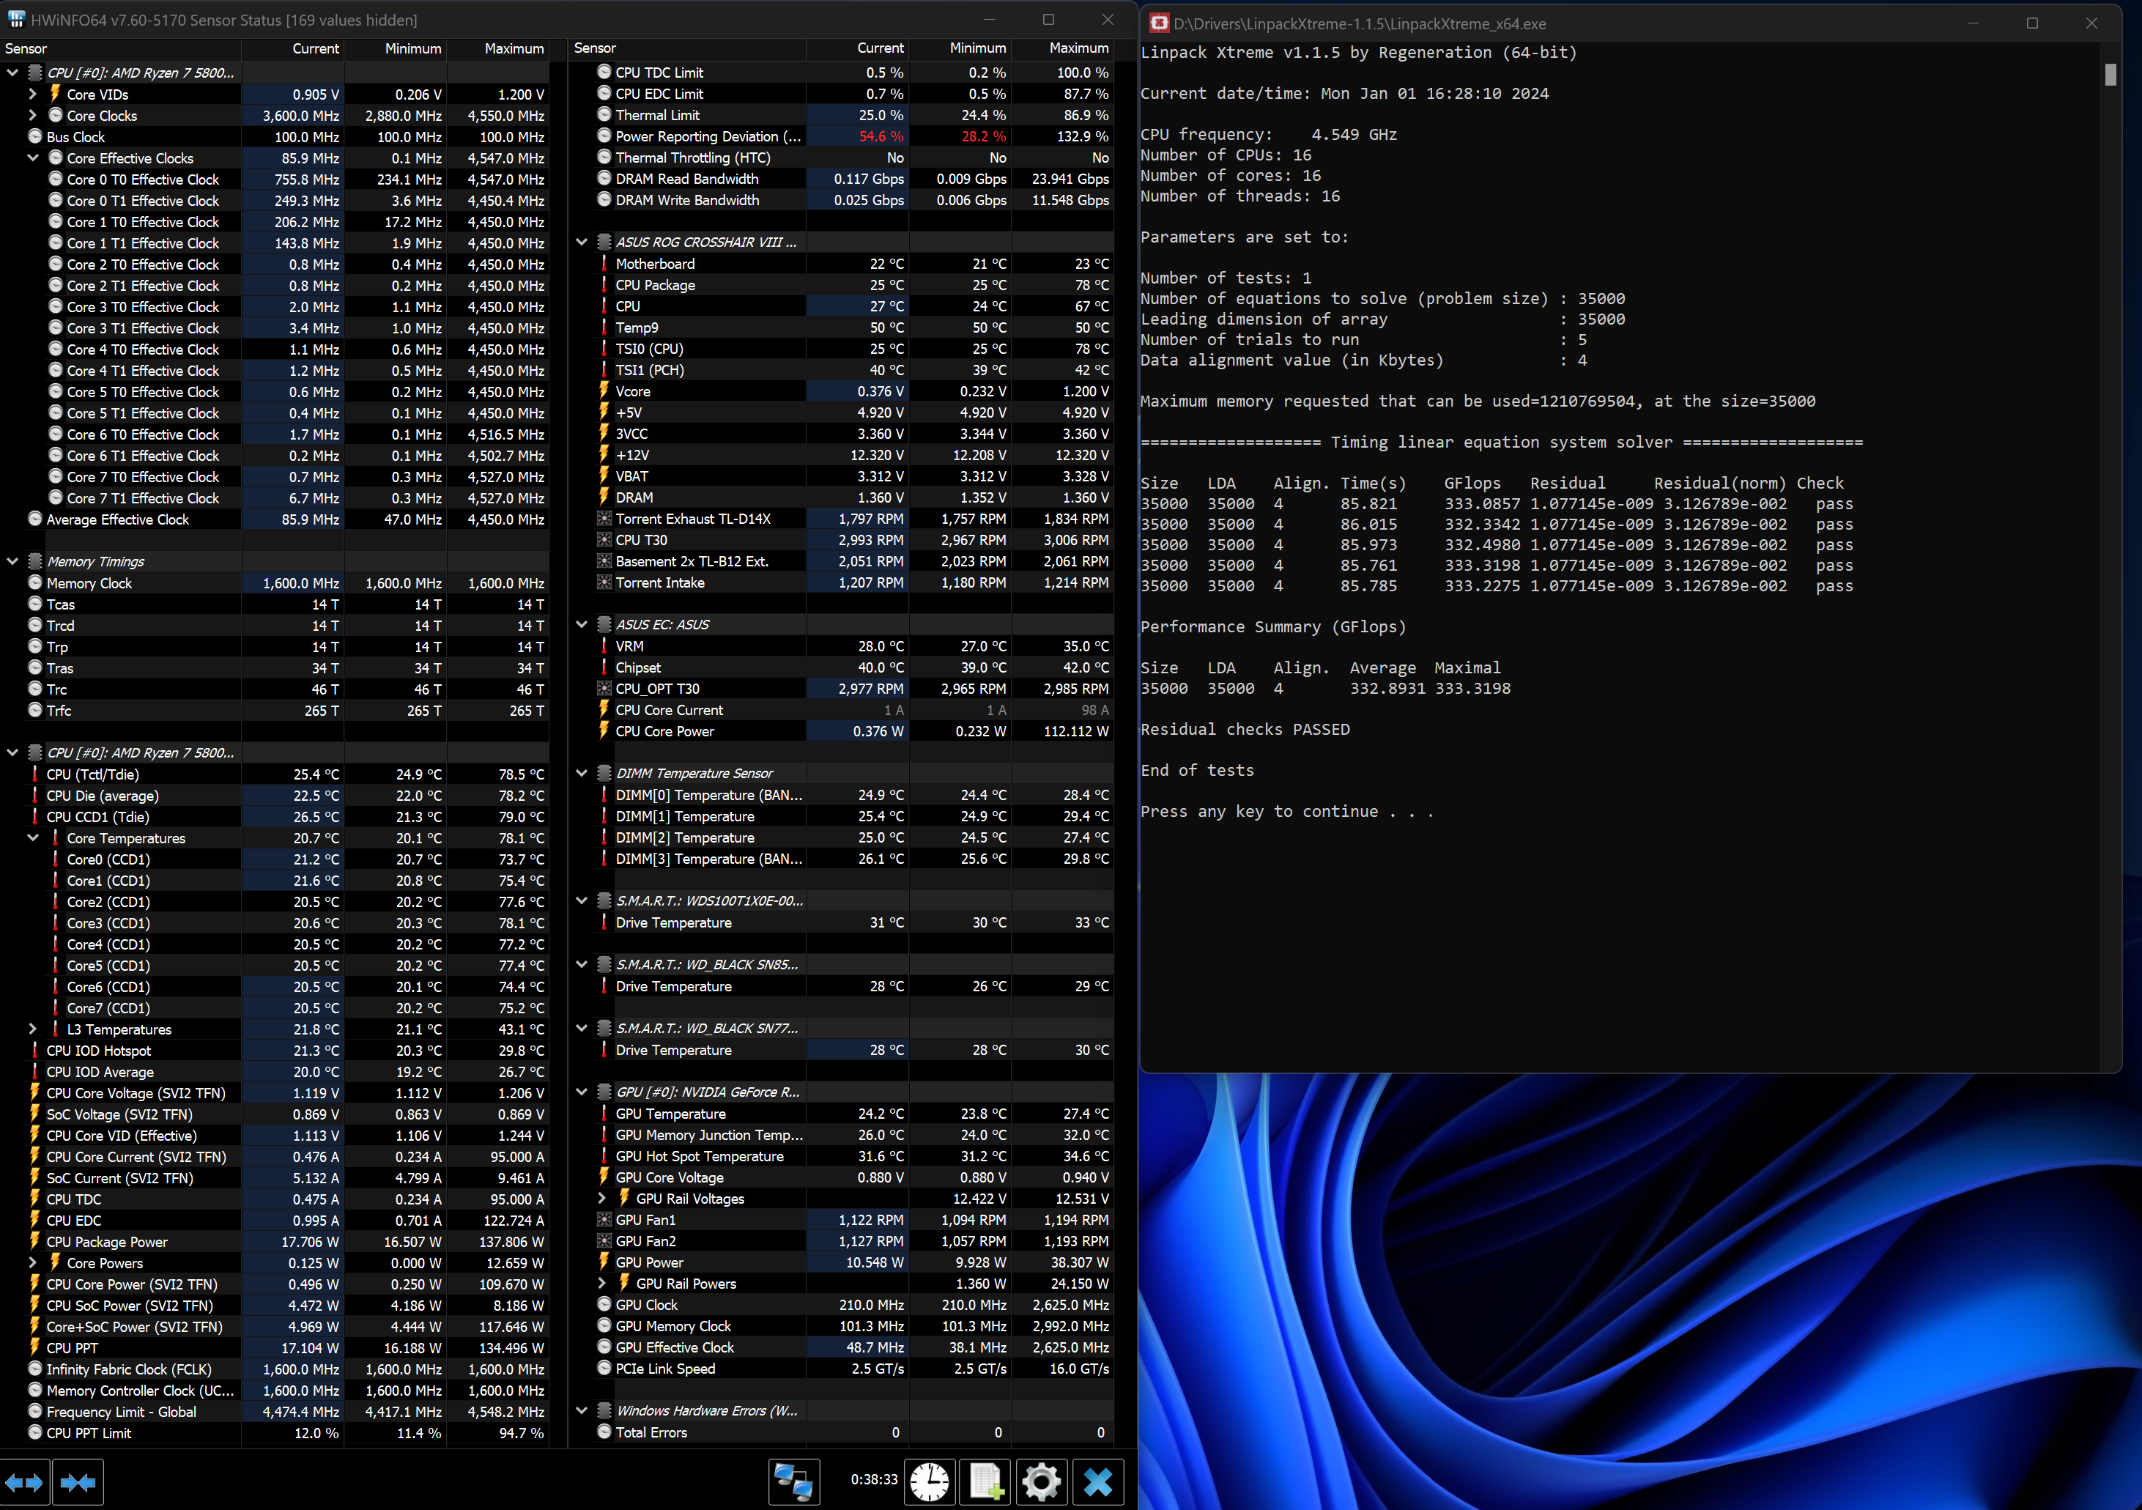Expand the Core Clocks row

tap(33, 116)
